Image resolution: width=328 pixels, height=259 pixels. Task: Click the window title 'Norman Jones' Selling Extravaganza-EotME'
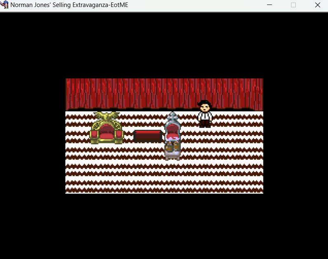69,5
